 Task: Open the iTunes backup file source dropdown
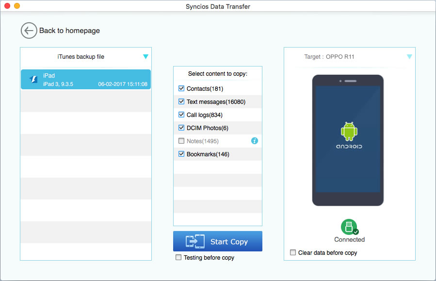tap(145, 57)
